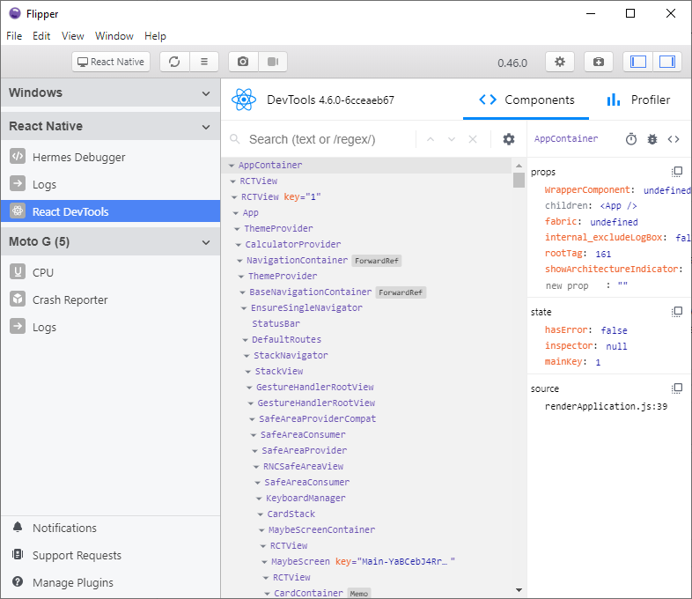Collapse the AppContainer tree node
Screen dimensions: 692x599
232,166
